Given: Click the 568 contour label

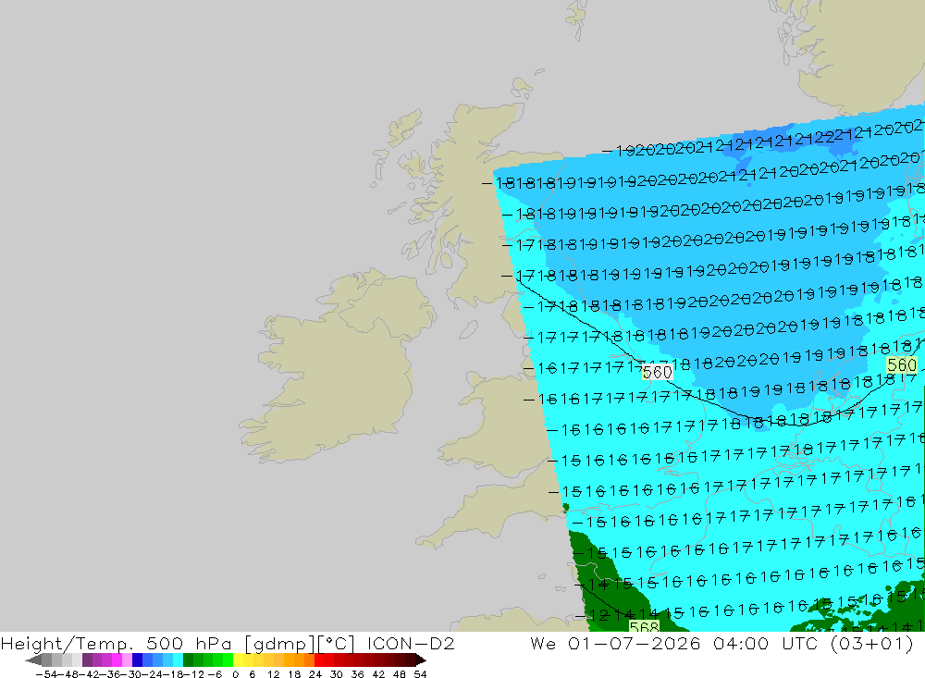Looking at the screenshot, I should tap(644, 626).
